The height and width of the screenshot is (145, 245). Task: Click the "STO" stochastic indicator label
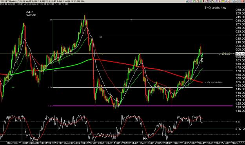[x=238, y=129]
